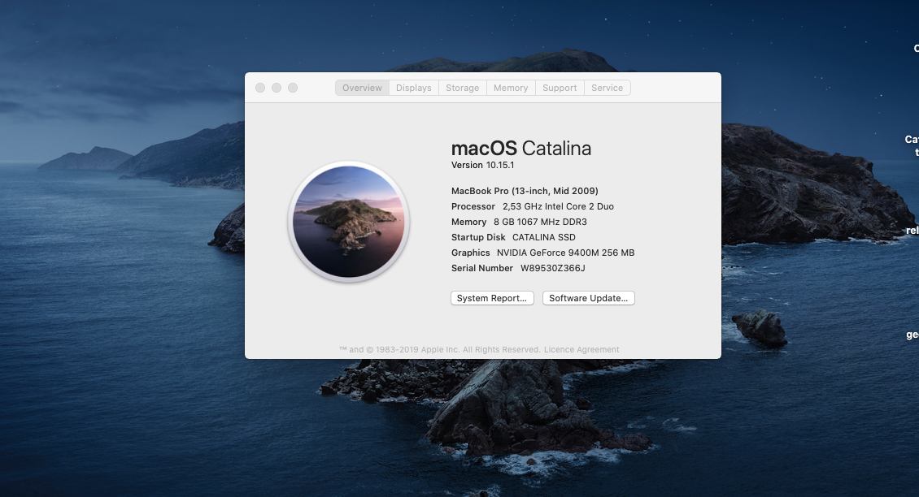Click the NVIDIA GeForce 9400M graphics text
Viewport: 919px width, 497px height.
click(x=565, y=253)
